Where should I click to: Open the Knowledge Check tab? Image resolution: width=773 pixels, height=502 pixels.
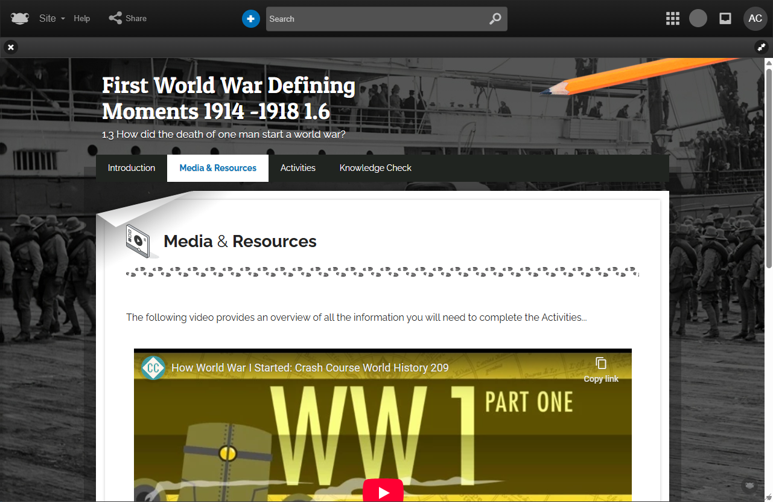(x=375, y=168)
